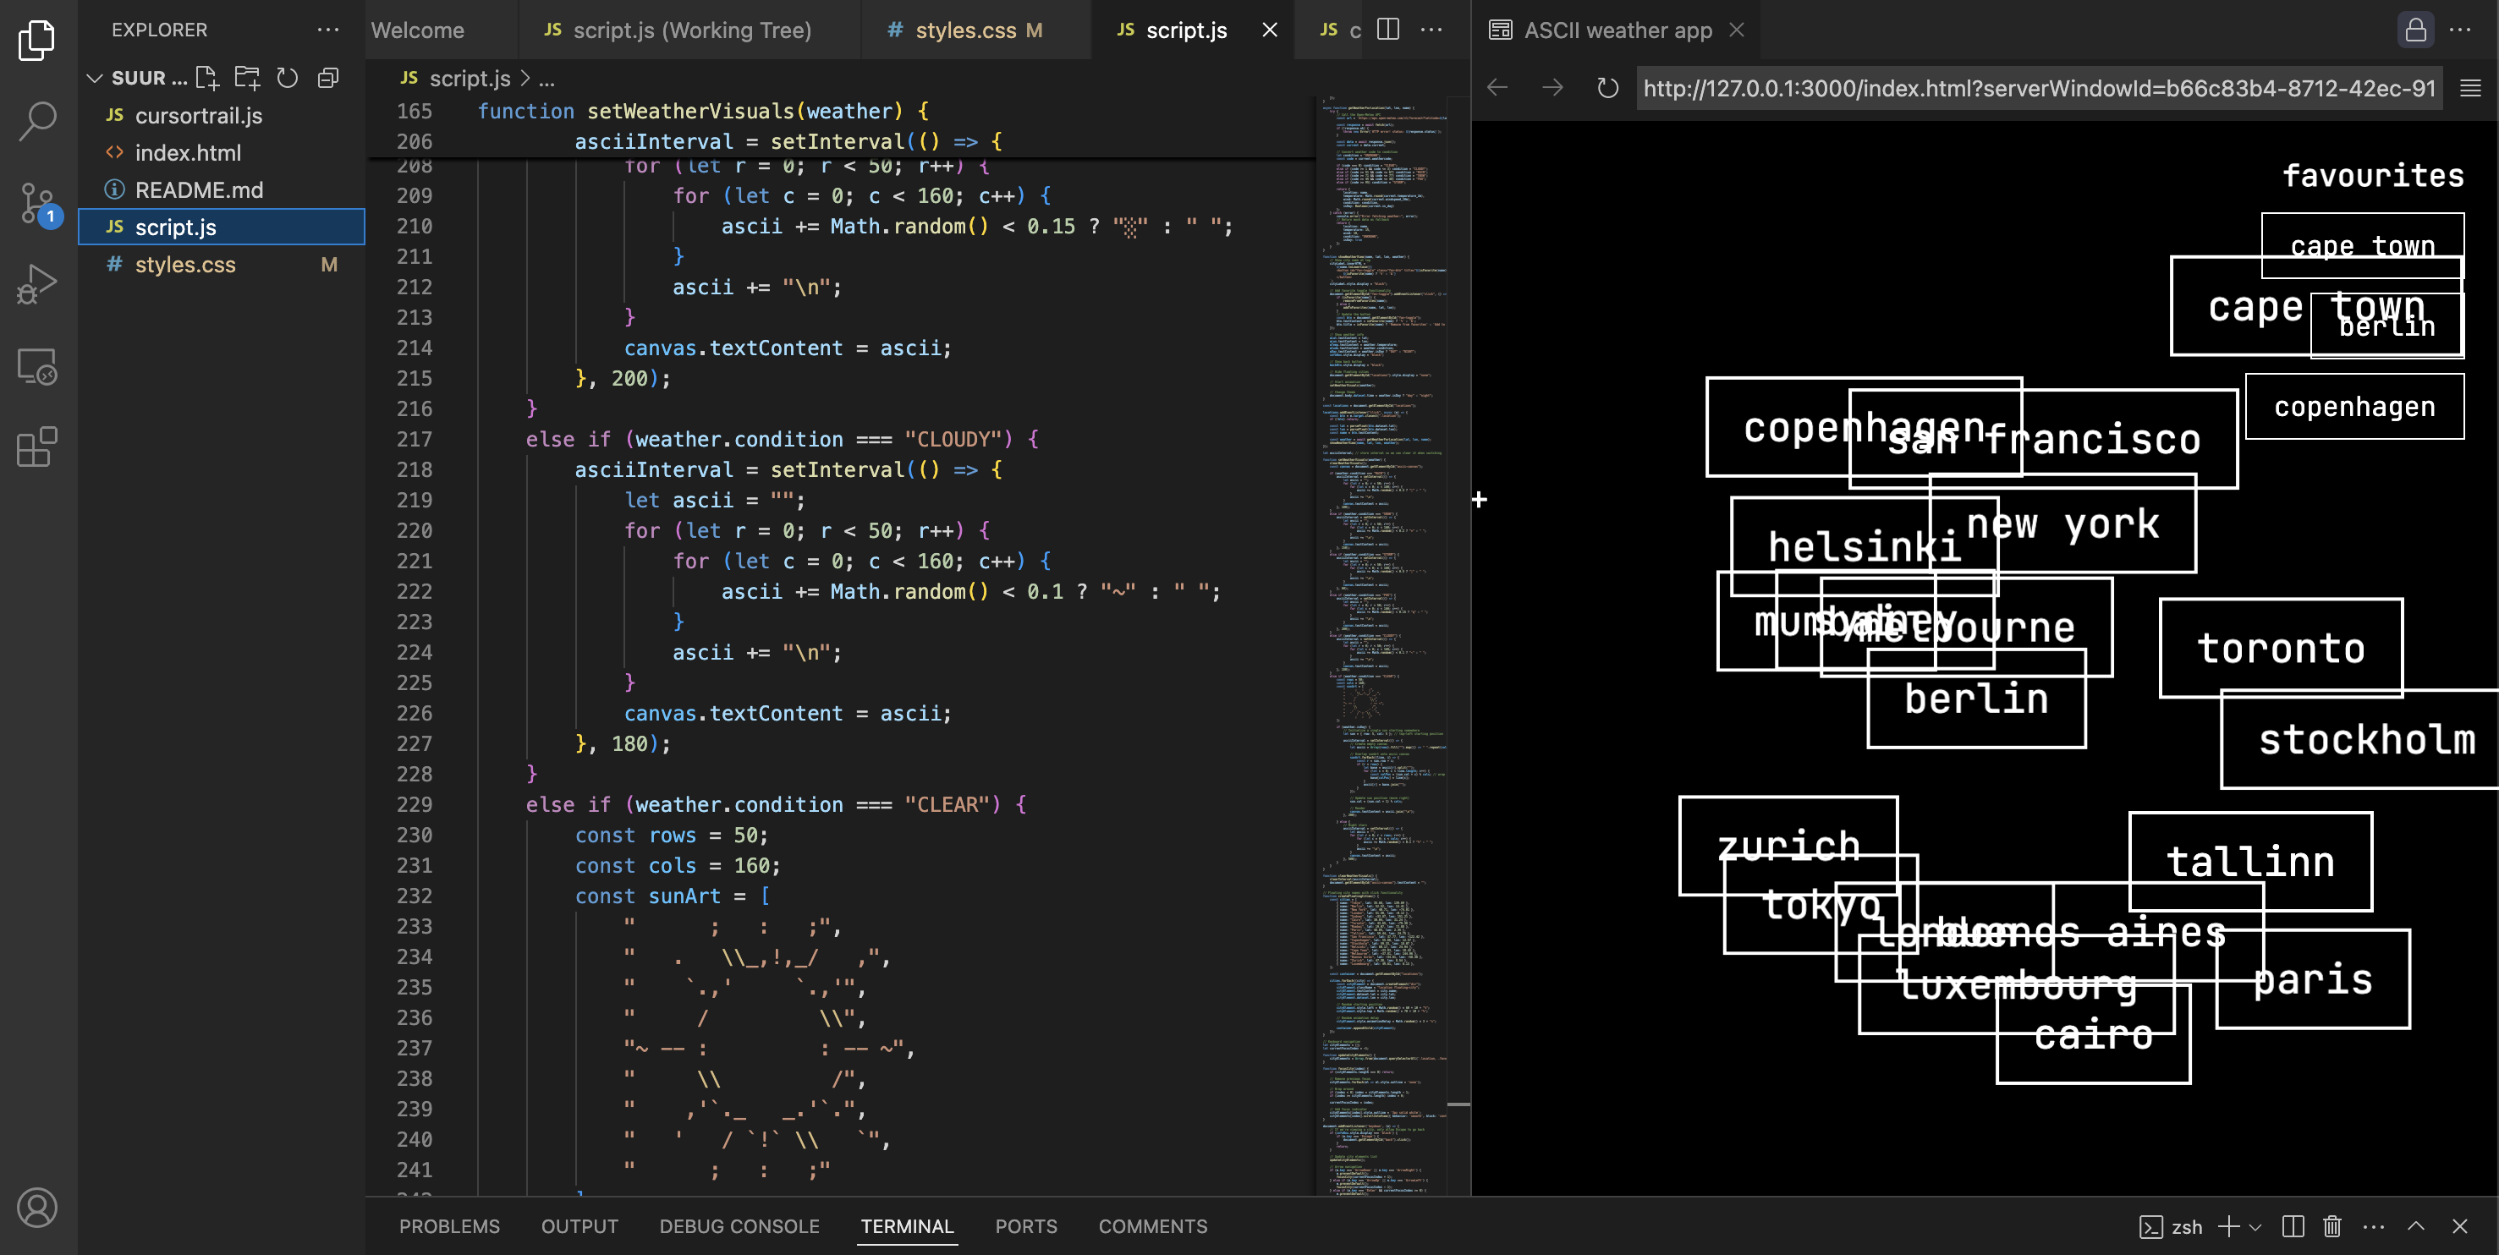2499x1255 pixels.
Task: Open the terminal launch profile dropdown
Action: (x=2254, y=1226)
